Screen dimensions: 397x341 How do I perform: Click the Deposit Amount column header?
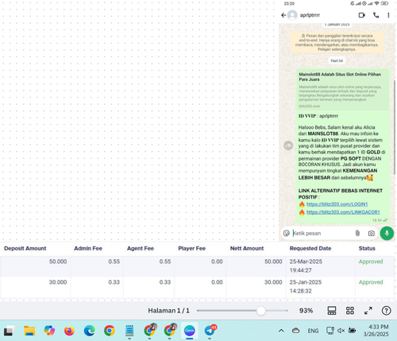pyautogui.click(x=25, y=248)
